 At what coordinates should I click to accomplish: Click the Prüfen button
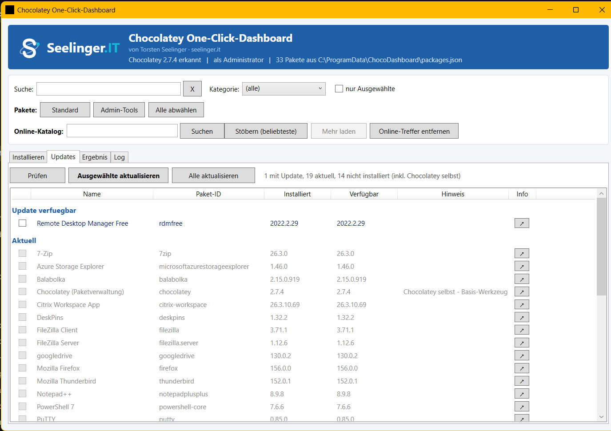coord(37,176)
